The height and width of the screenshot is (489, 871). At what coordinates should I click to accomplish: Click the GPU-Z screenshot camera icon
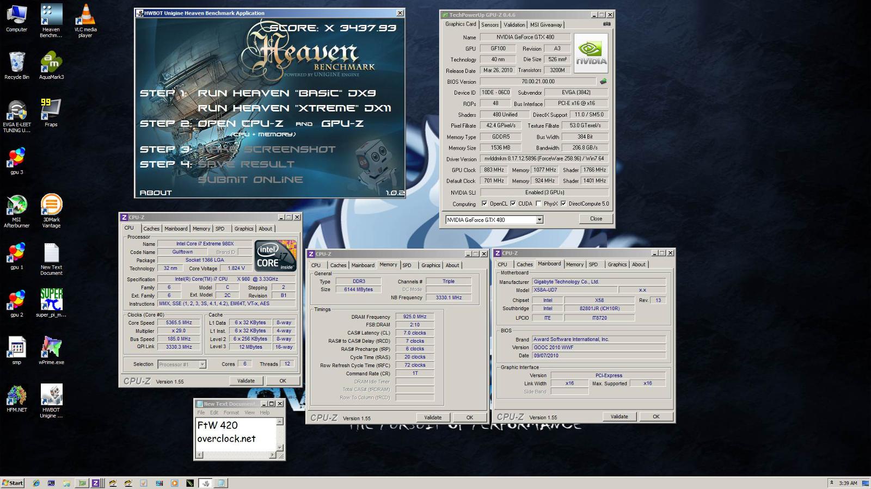607,24
